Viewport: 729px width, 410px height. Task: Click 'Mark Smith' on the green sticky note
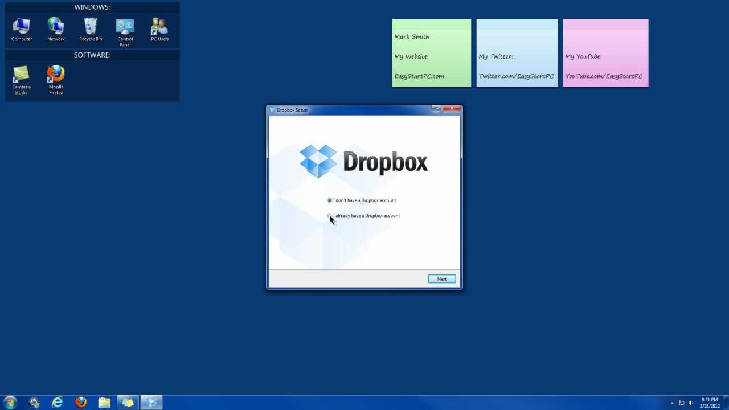pyautogui.click(x=412, y=36)
